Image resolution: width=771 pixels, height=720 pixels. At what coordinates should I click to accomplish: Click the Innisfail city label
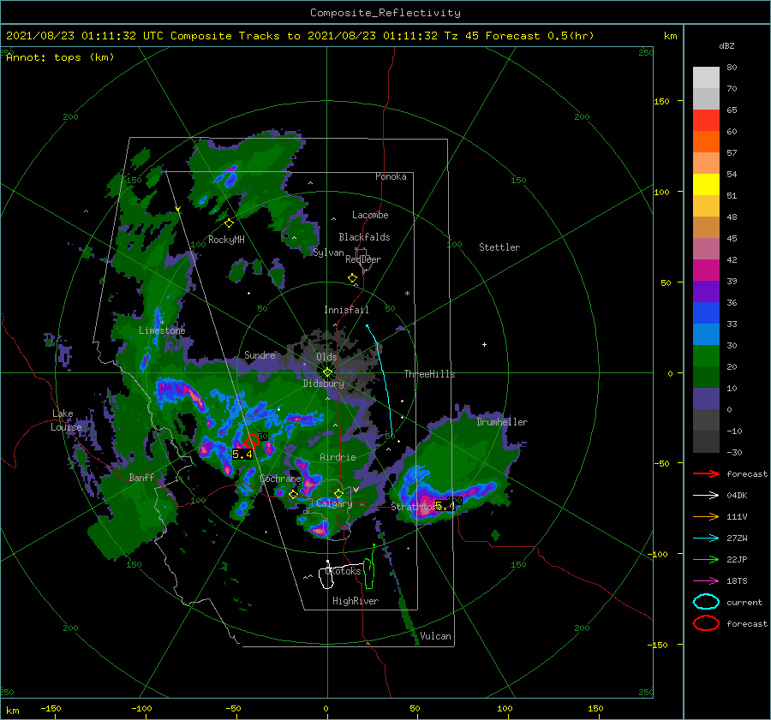click(x=346, y=310)
